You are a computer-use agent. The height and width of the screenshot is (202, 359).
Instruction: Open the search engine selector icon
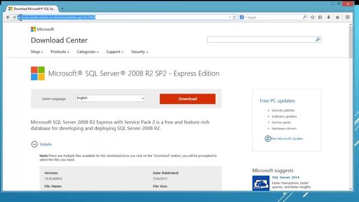(242, 17)
